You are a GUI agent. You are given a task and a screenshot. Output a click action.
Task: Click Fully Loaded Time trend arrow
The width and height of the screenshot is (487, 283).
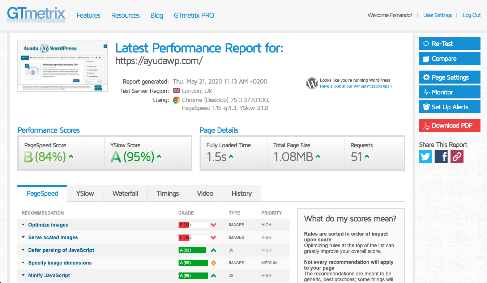pos(231,157)
